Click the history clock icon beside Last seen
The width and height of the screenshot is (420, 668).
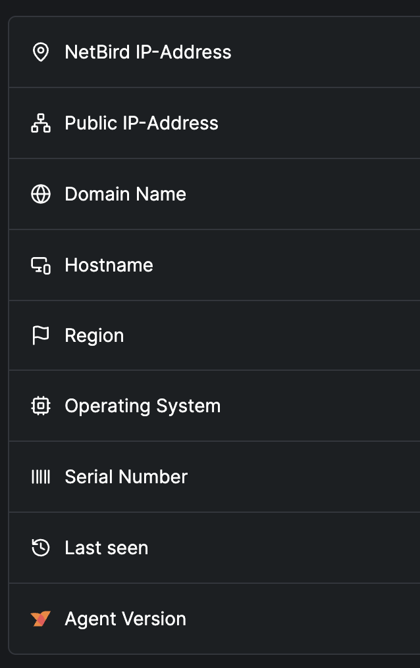click(41, 548)
